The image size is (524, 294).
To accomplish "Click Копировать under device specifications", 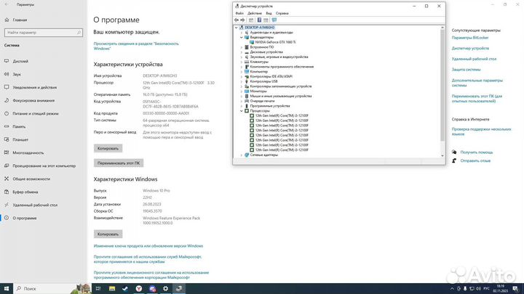I will coord(107,148).
